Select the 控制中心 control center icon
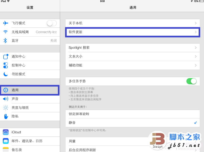The image size is (204, 152). point(6,65)
